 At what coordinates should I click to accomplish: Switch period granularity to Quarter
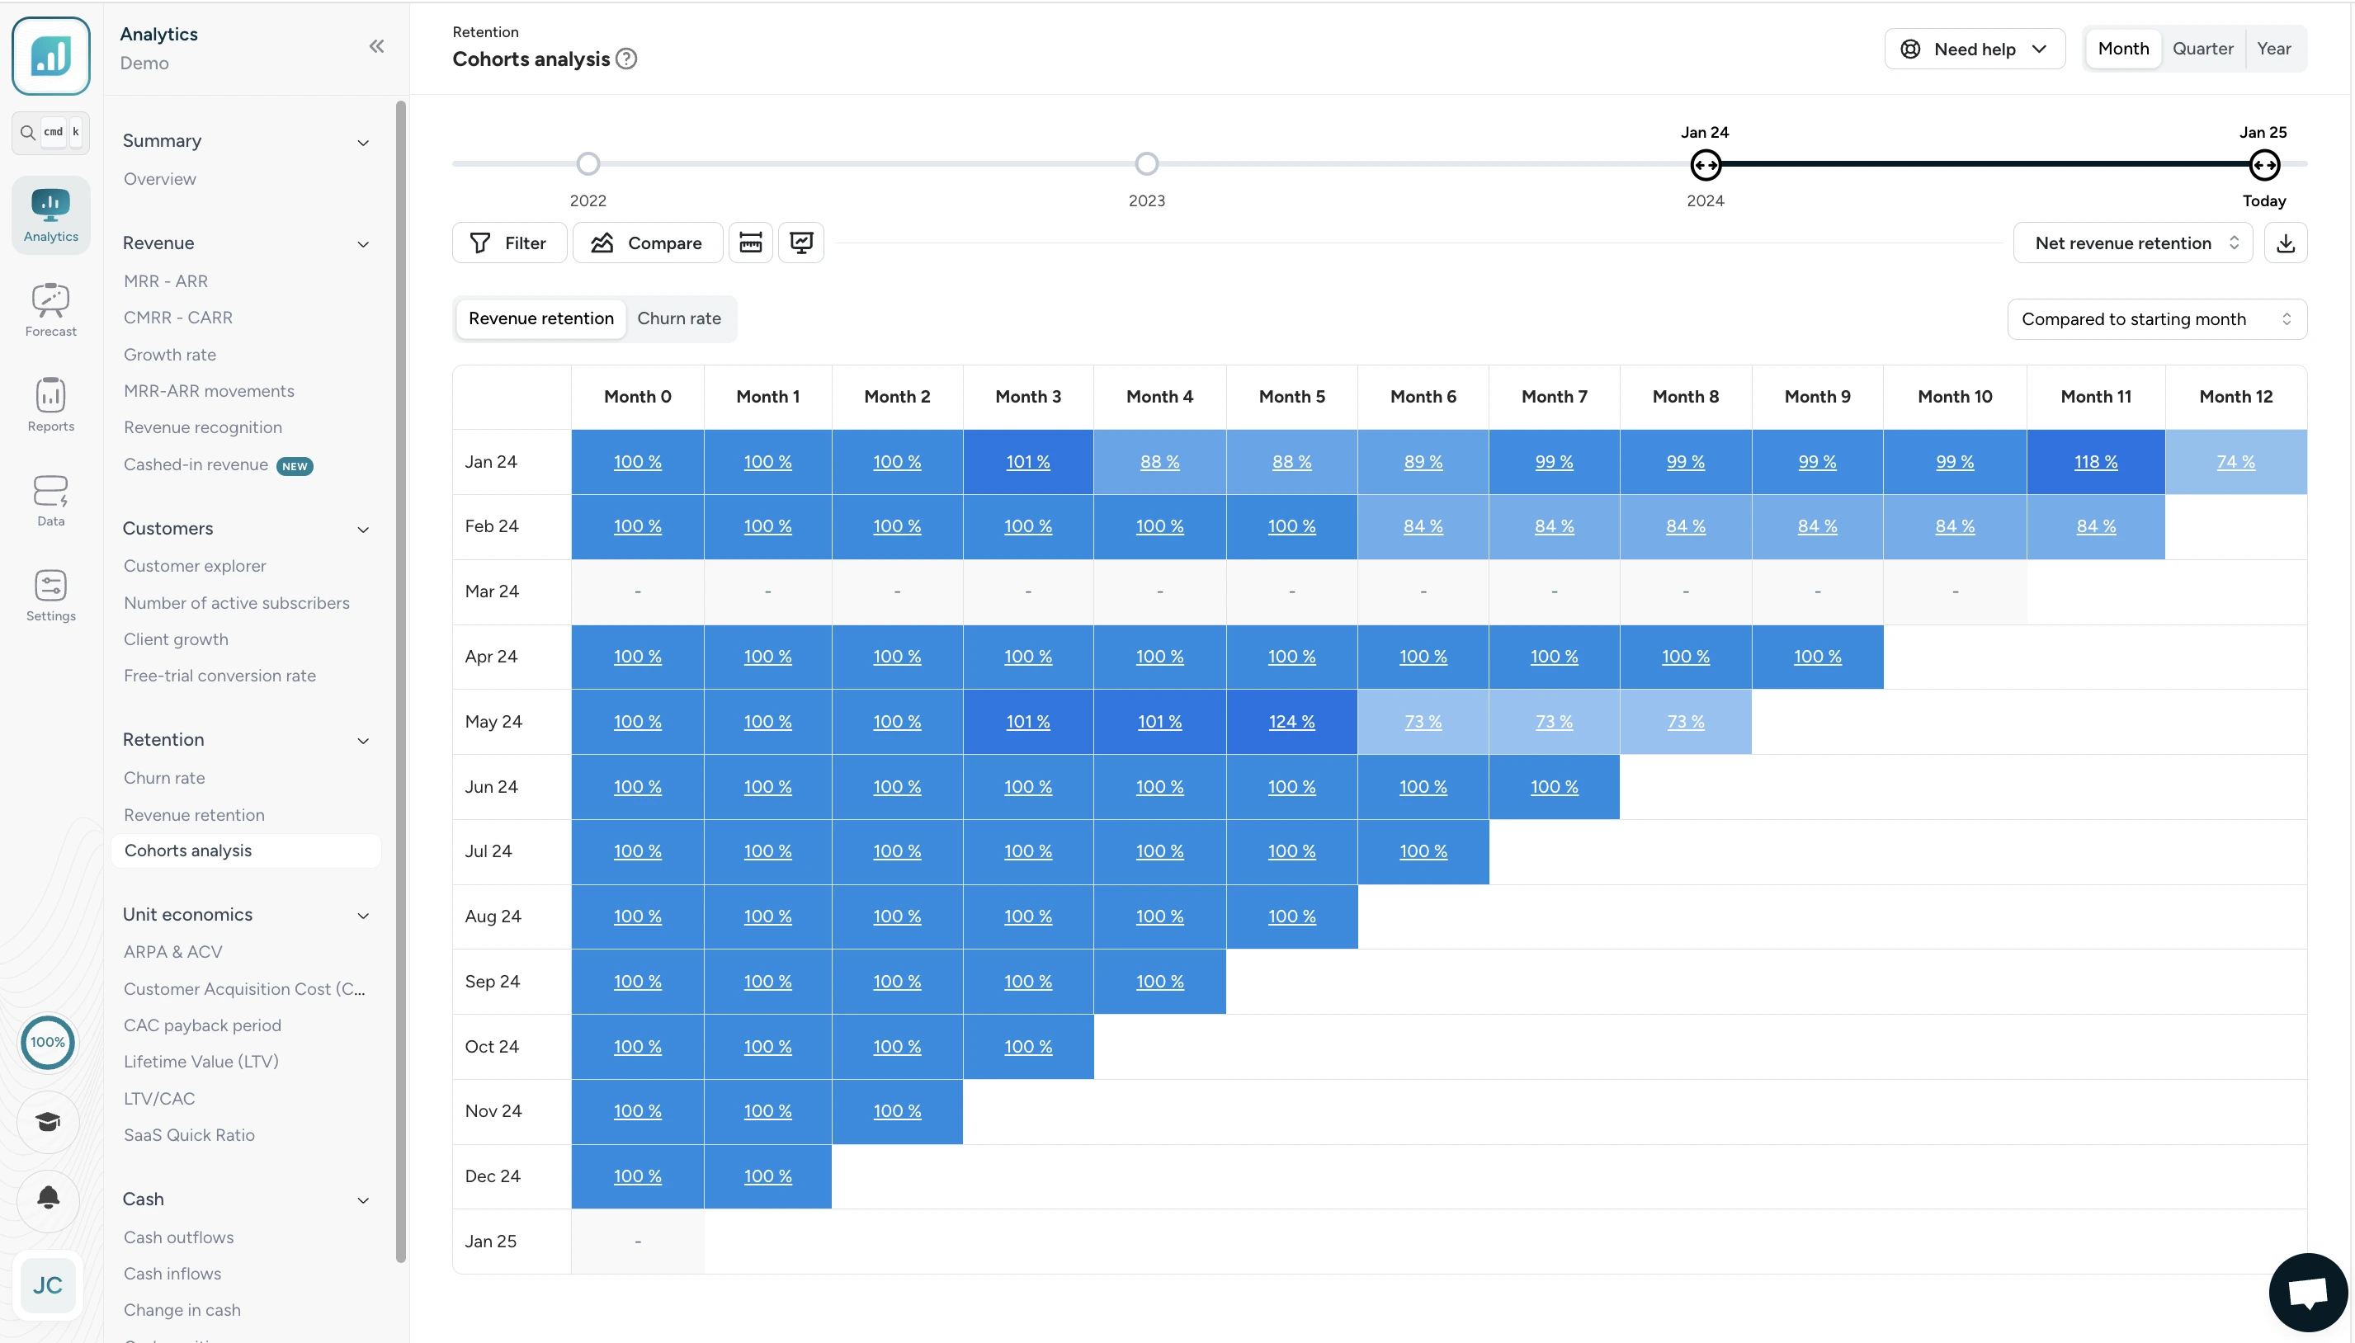[2202, 49]
